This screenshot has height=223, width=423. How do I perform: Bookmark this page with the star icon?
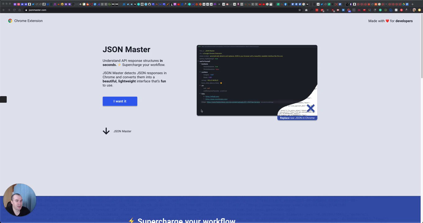coord(299,10)
